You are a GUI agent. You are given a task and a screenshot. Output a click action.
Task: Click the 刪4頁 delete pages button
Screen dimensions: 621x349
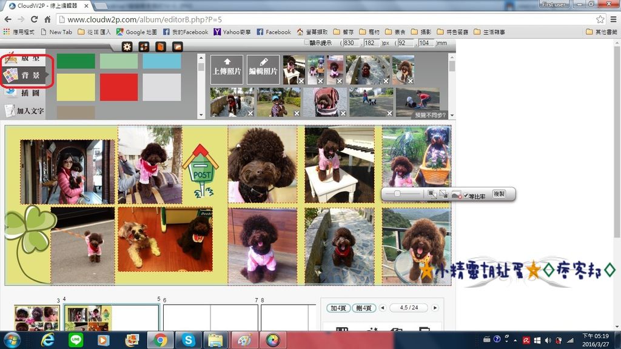tap(364, 308)
